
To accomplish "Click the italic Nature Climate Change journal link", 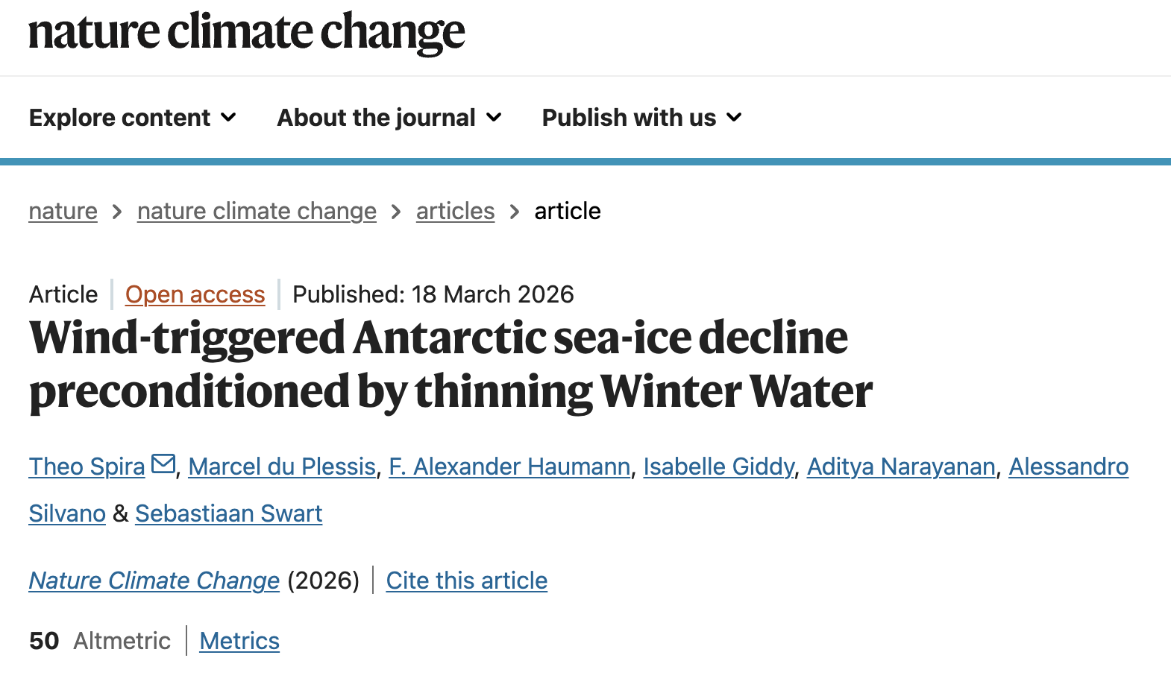I will pos(154,581).
